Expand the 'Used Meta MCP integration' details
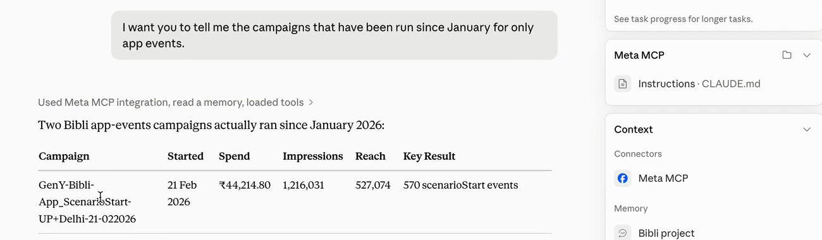The height and width of the screenshot is (240, 822). (x=175, y=102)
